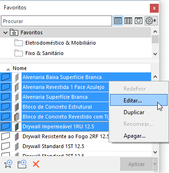This screenshot has height=173, width=169.
Task: Click the folder tree scrollbar thumb
Action: (155, 39)
